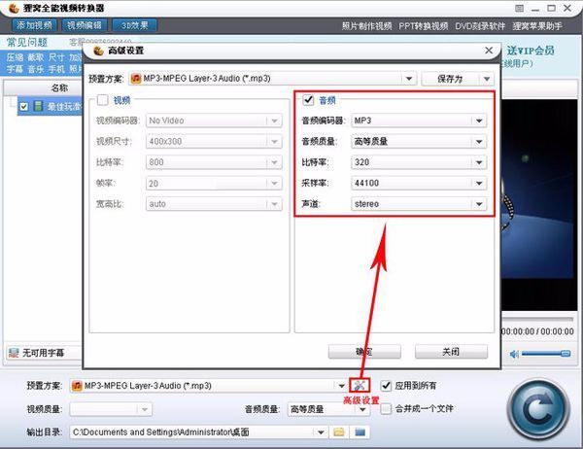
Task: Open PPT转换视频 link
Action: click(423, 26)
